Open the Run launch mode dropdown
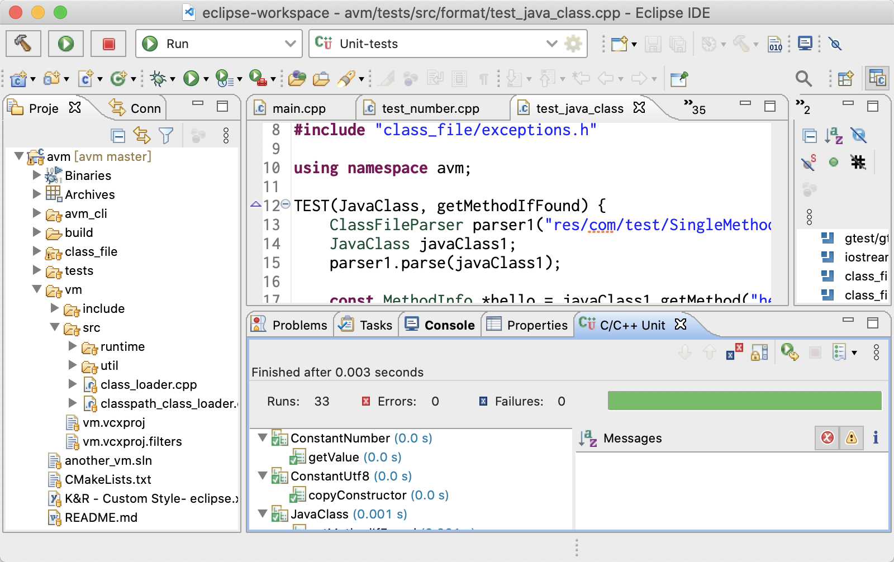Image resolution: width=894 pixels, height=562 pixels. tap(290, 44)
